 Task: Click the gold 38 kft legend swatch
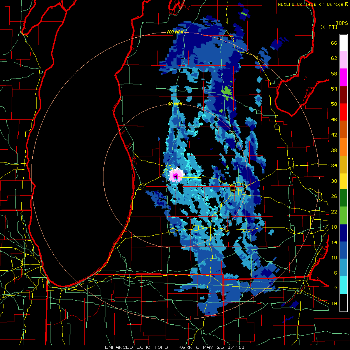click(x=343, y=164)
